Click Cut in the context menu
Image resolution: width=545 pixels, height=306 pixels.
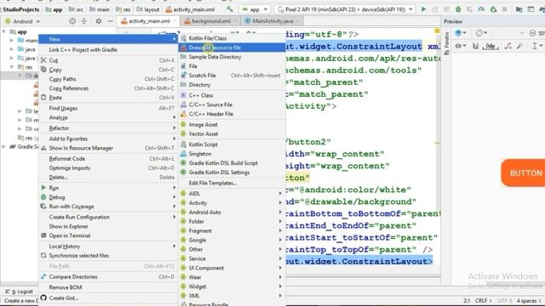[108, 60]
